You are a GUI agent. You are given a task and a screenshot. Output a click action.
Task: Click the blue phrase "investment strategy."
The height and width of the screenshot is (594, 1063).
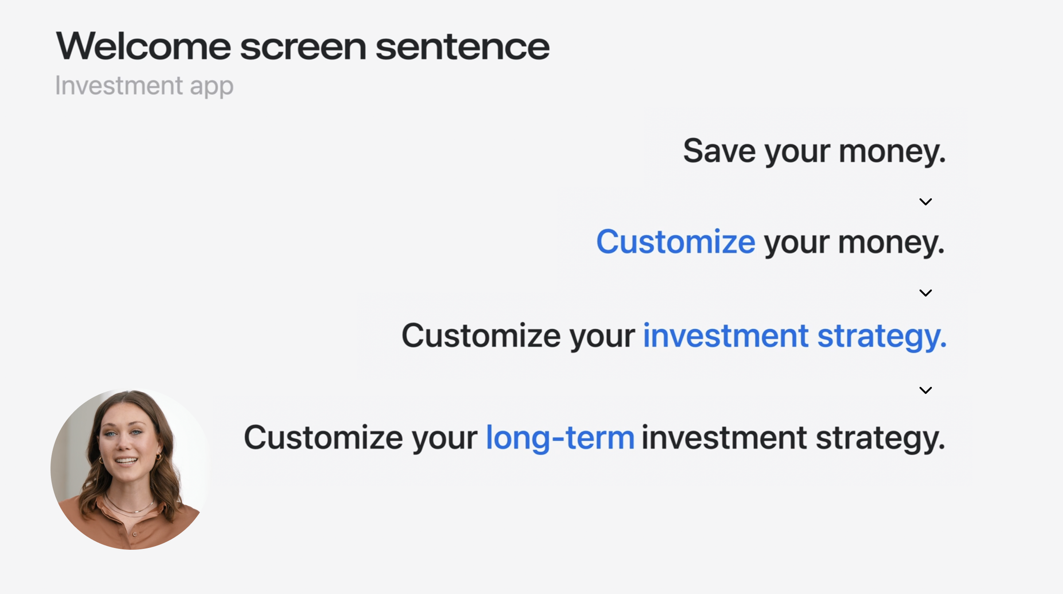795,336
